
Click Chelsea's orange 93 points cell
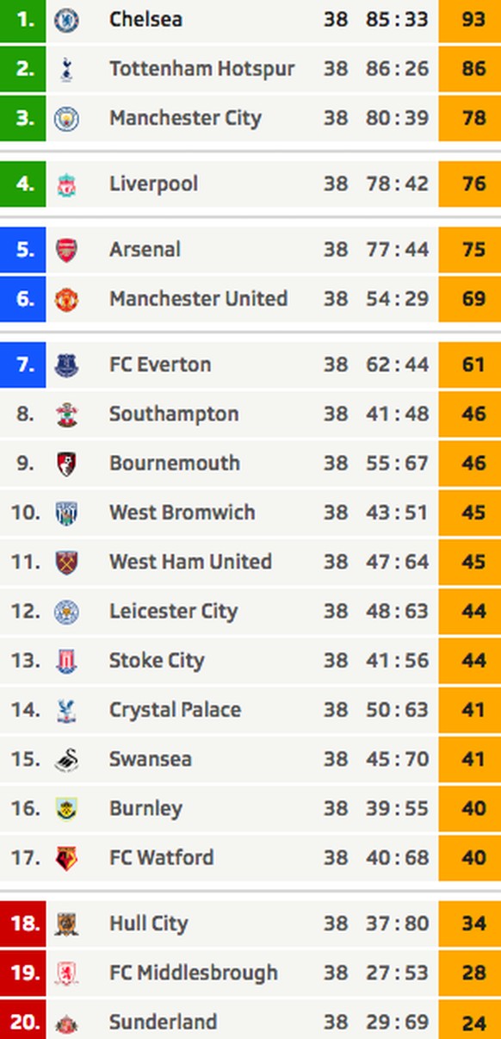[x=469, y=21]
